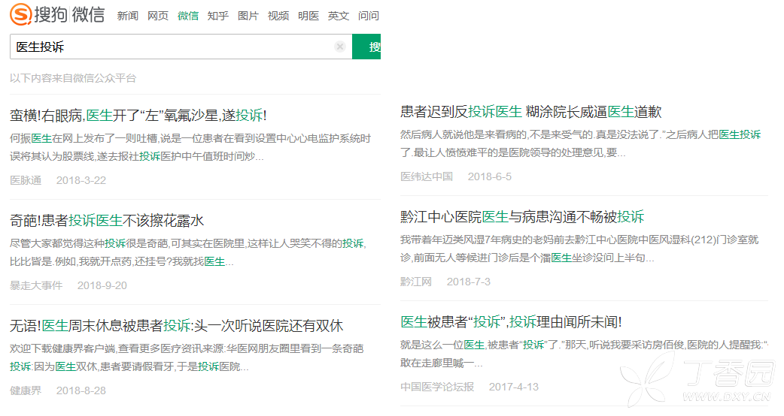Image resolution: width=784 pixels, height=416 pixels.
Task: Open article 医生被患者投诉理由闻所未闻
Action: [x=511, y=322]
